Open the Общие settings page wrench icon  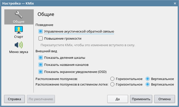click(19, 15)
